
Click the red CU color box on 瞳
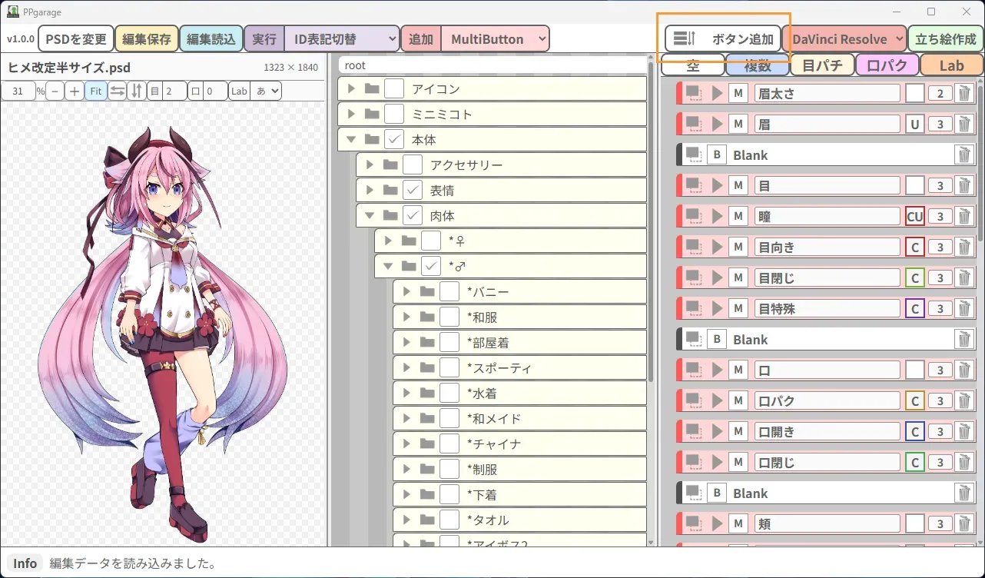click(914, 217)
